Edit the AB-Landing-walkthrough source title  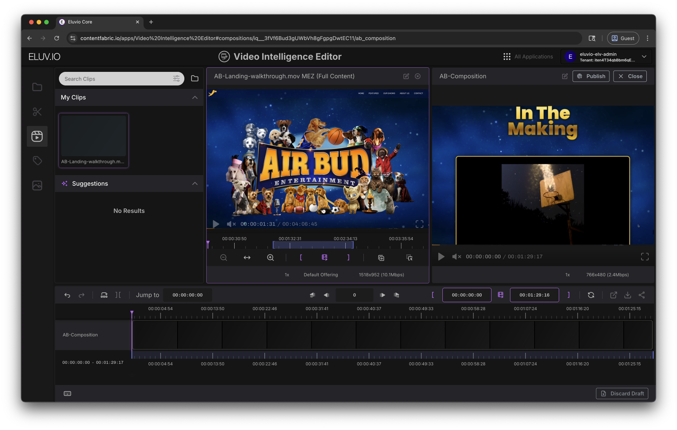tap(406, 76)
